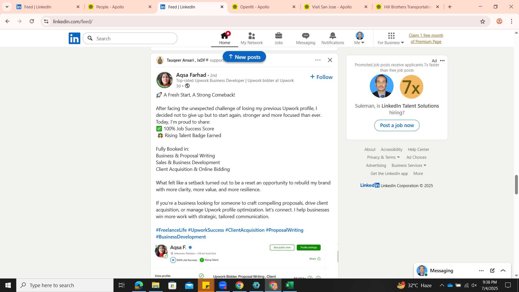Image resolution: width=519 pixels, height=292 pixels.
Task: Click Claim 1 free month of Premium Page link
Action: point(426,38)
